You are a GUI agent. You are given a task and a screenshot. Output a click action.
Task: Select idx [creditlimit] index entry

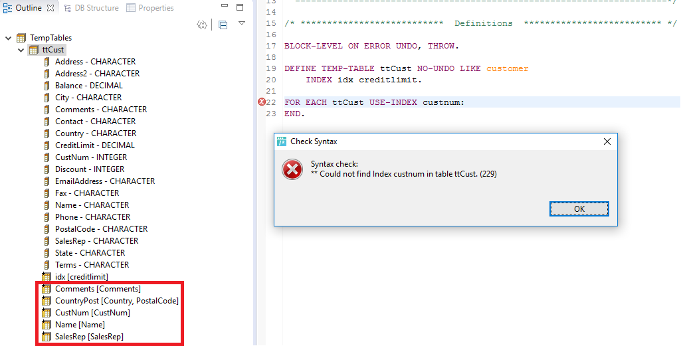click(x=81, y=276)
